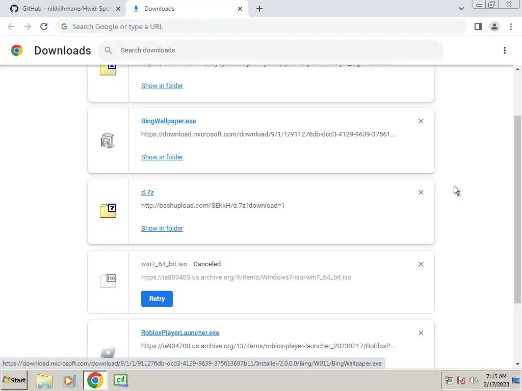Click the volume speaker tray icon

473,380
